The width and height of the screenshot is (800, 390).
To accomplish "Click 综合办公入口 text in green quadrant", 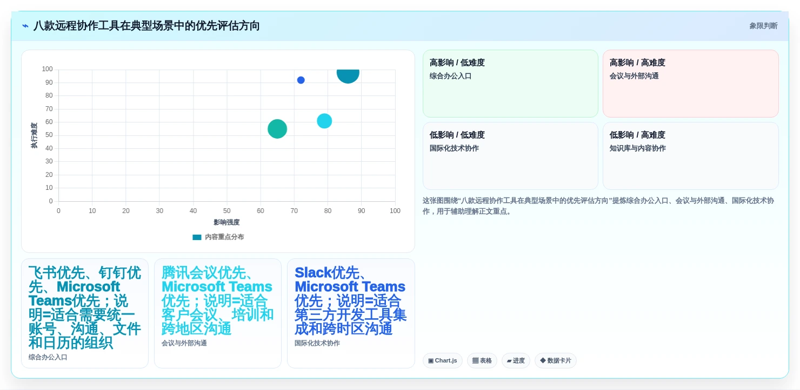I will 451,76.
